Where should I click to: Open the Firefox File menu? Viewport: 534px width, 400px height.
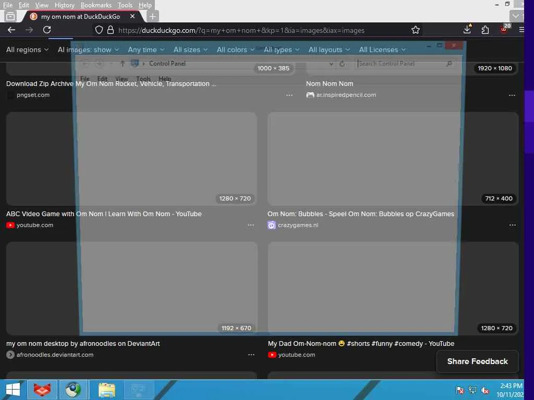click(7, 5)
